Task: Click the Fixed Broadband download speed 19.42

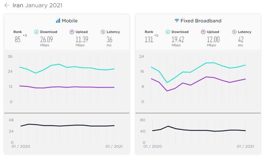Action: tap(178, 39)
